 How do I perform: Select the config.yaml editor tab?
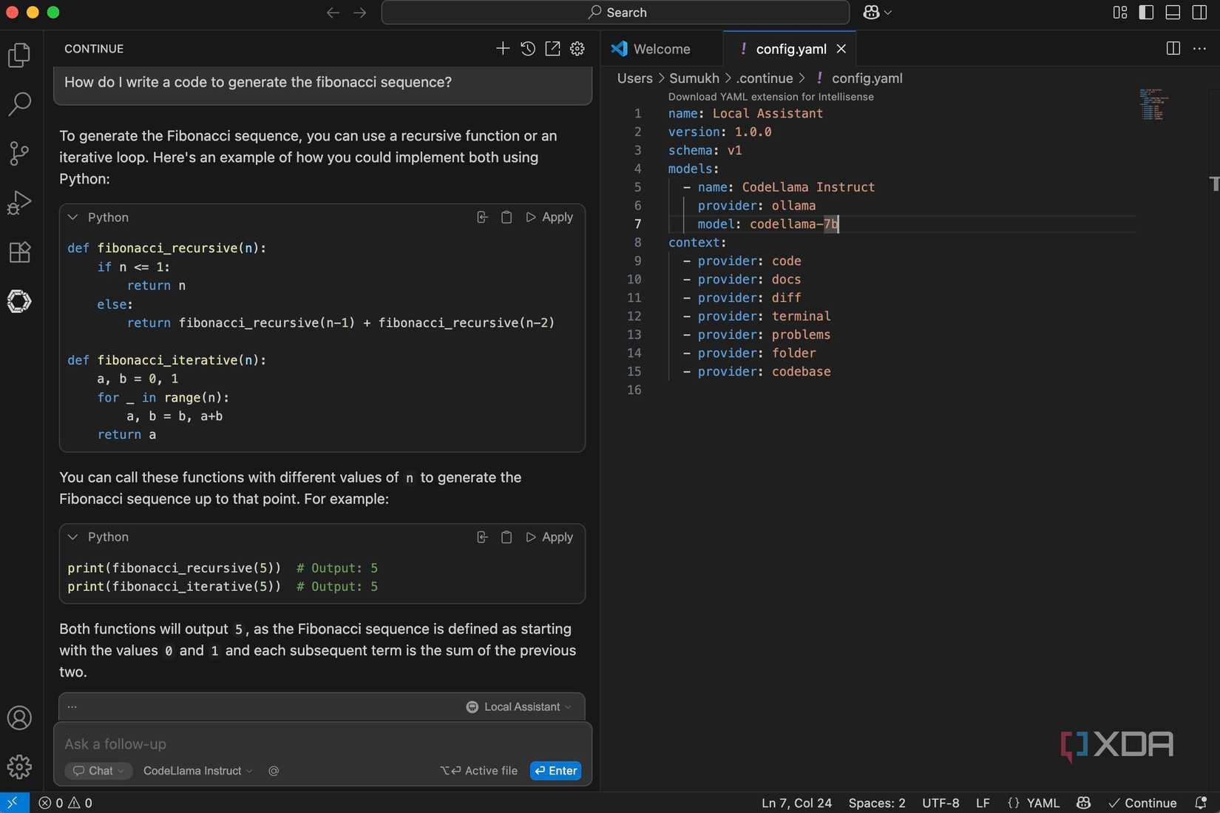tap(791, 49)
